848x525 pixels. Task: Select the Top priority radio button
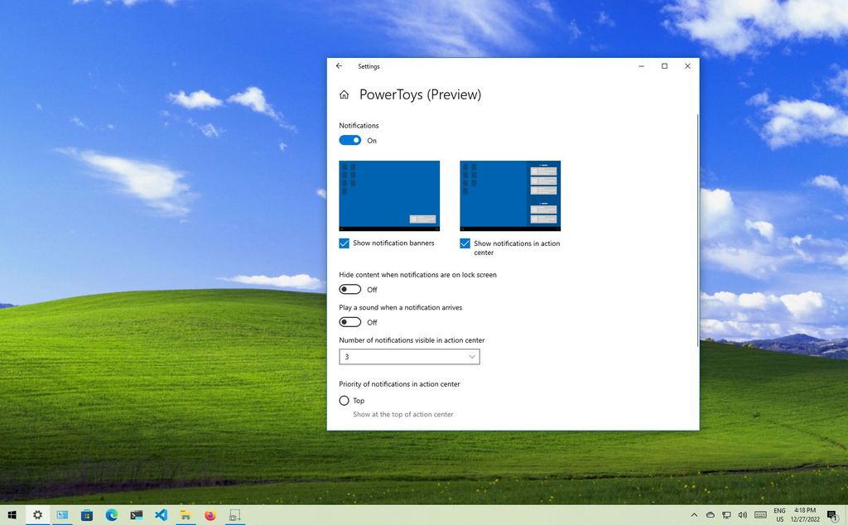[344, 401]
